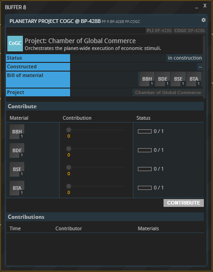213x272 pixels.
Task: Adjust the BTA contribution slider handle
Action: point(69,186)
